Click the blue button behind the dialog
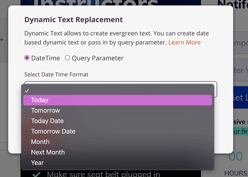The image size is (248, 177). tap(241, 97)
